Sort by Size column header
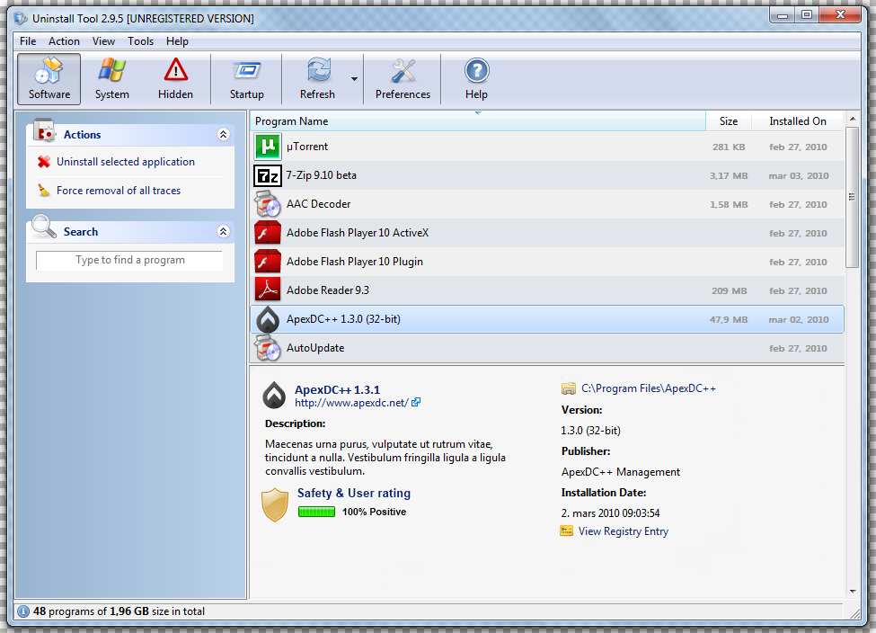The height and width of the screenshot is (633, 876). tap(729, 121)
